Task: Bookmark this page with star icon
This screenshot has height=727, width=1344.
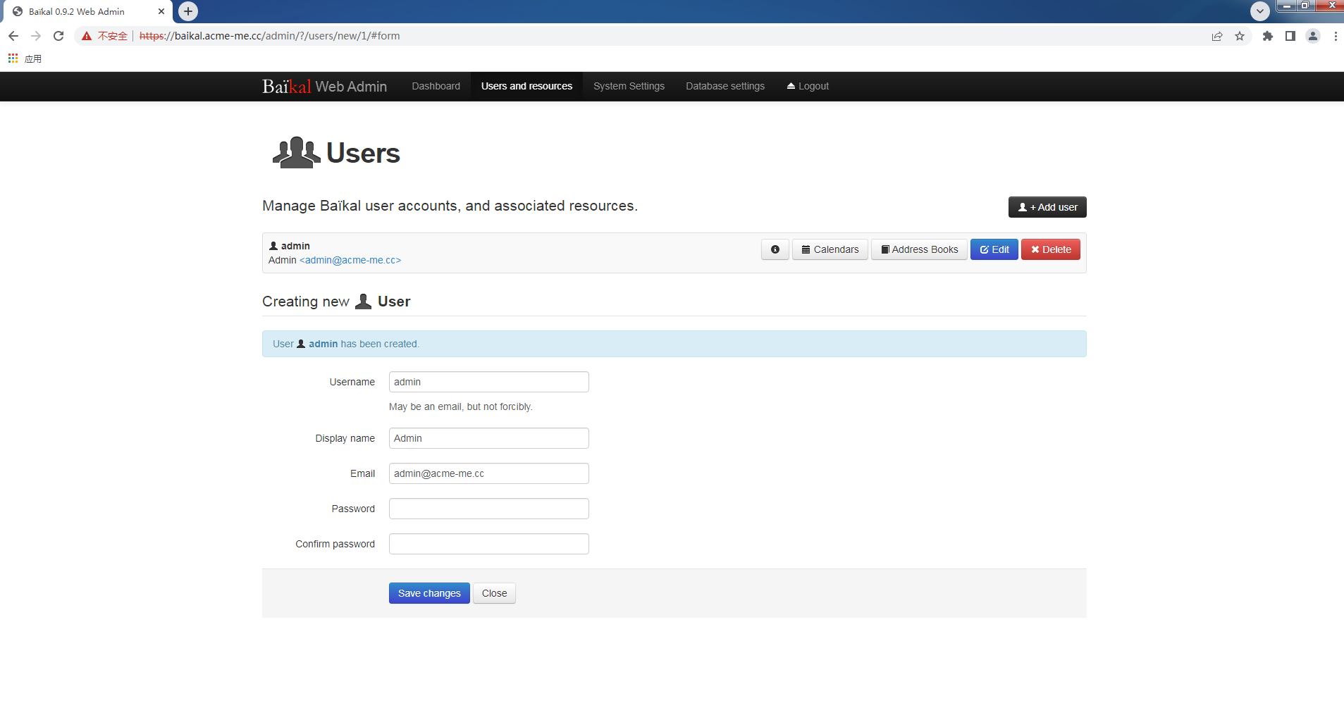Action: tap(1240, 36)
